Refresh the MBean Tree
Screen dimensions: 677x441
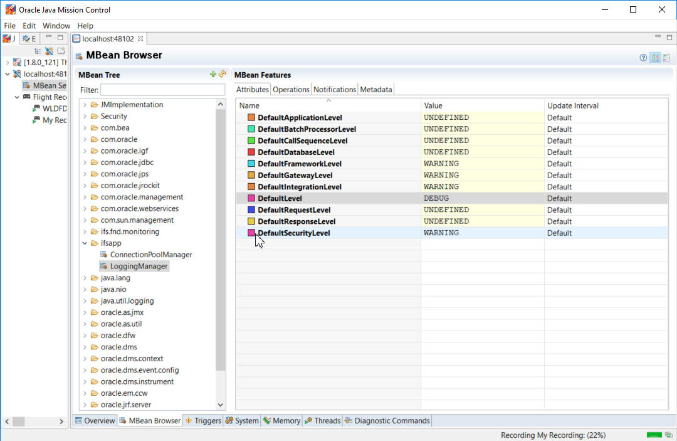[223, 74]
